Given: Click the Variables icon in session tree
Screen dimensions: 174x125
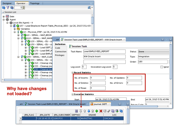Looking at the screenshot, I should click(18, 29).
